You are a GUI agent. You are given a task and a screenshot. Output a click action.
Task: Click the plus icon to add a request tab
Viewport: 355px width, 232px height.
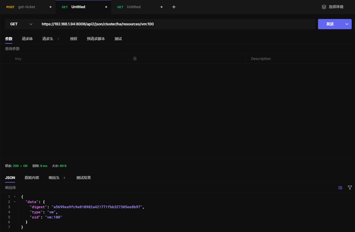coord(174,7)
